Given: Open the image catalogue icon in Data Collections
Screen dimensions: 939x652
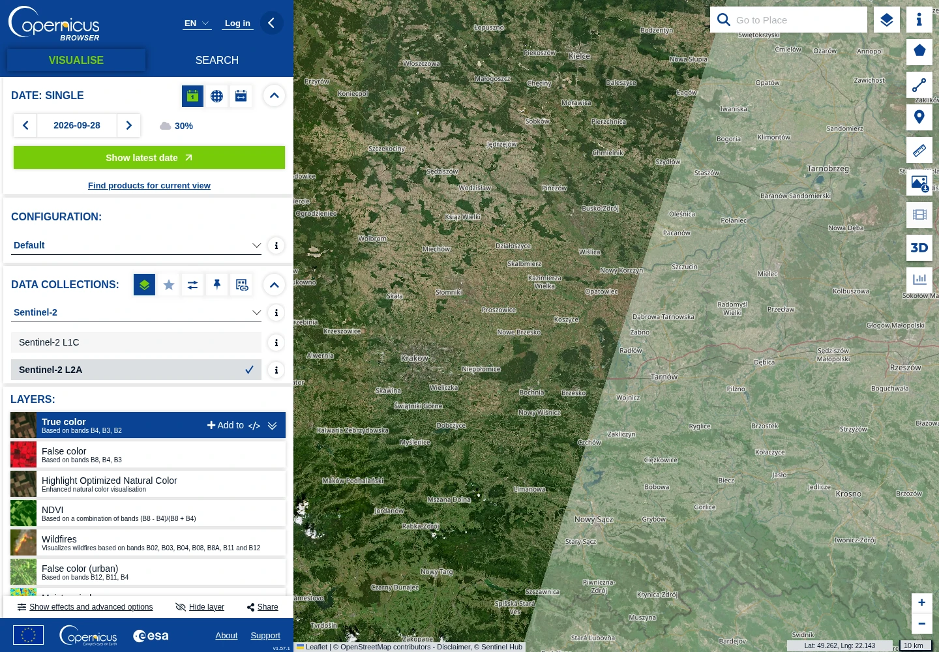Looking at the screenshot, I should pos(242,285).
